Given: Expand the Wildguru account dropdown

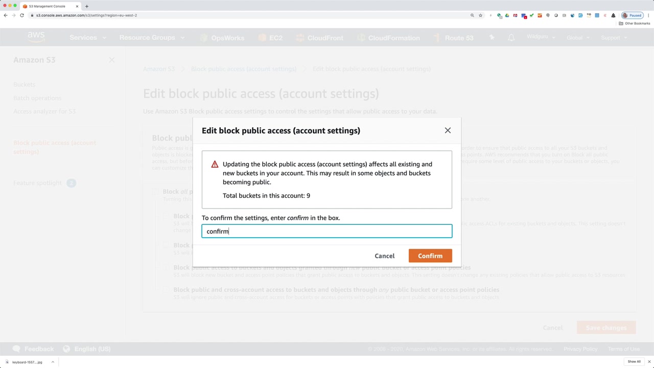Looking at the screenshot, I should click(x=541, y=37).
